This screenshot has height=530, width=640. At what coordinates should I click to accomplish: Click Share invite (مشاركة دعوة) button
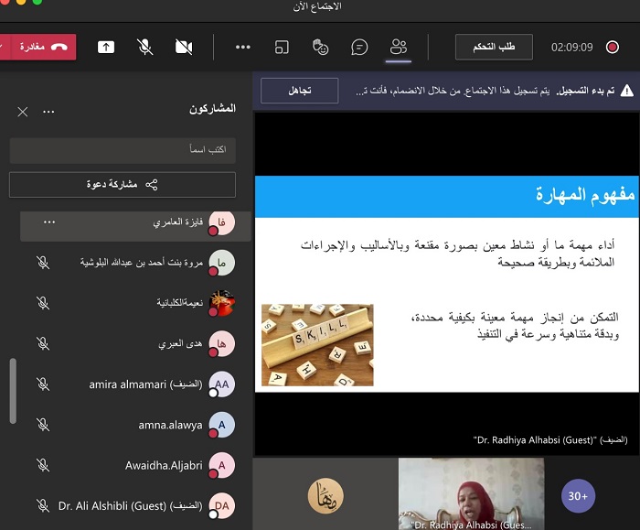point(123,185)
